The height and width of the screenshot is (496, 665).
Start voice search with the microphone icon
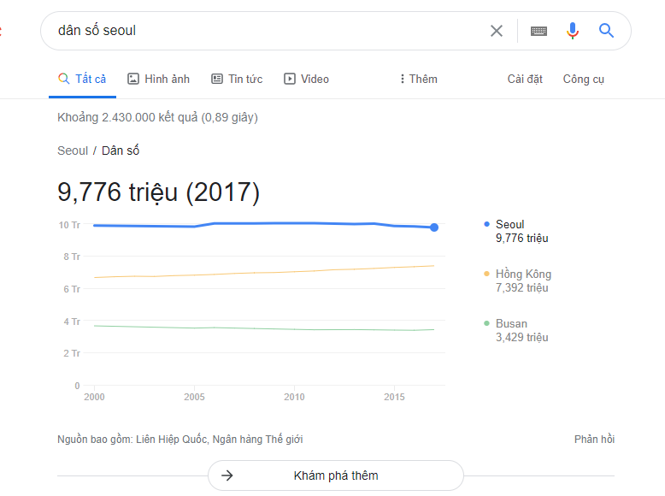tap(572, 31)
